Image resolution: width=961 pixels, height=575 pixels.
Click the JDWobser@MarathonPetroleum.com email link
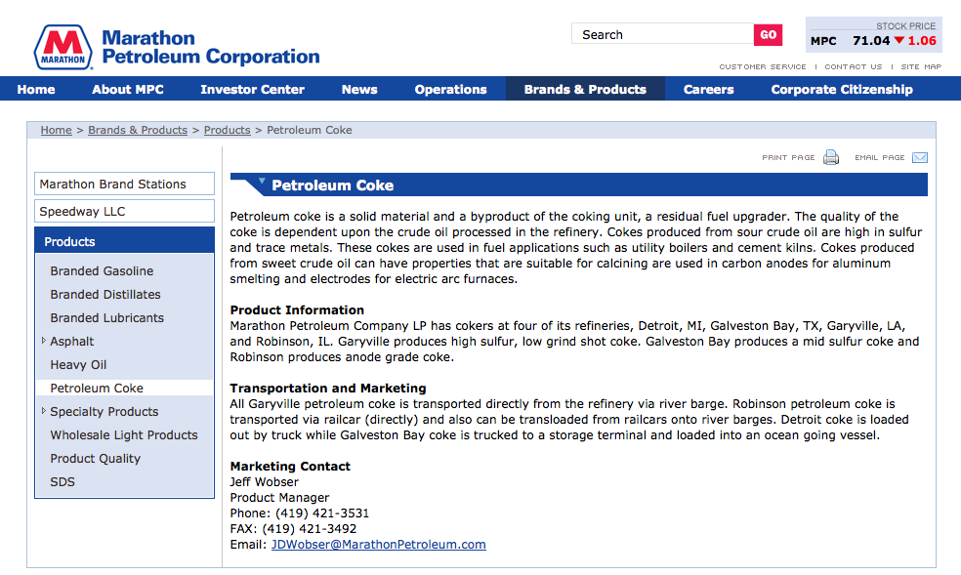tap(379, 545)
